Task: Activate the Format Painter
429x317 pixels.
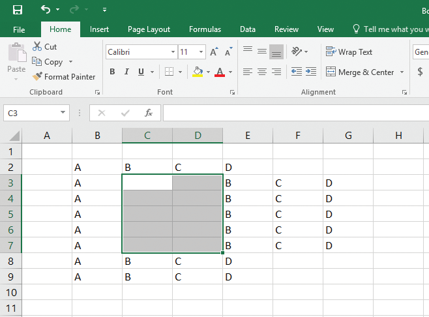Action: click(x=63, y=77)
